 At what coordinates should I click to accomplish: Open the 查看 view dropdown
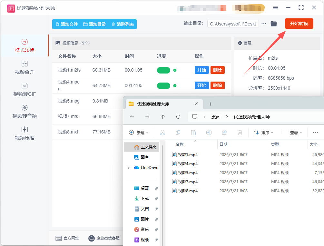(292, 133)
